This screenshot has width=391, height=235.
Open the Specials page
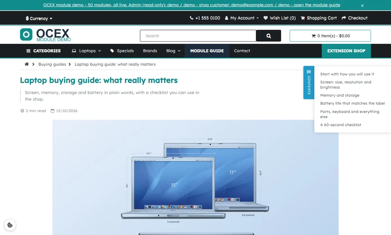(122, 51)
